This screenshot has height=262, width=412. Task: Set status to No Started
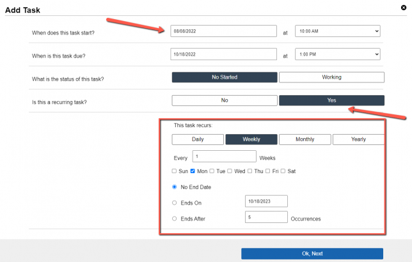pyautogui.click(x=225, y=77)
